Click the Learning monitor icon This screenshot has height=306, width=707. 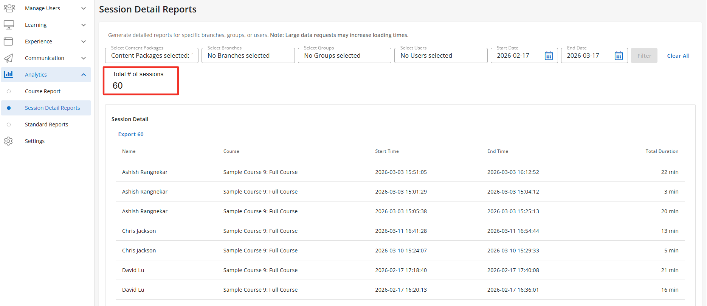click(9, 25)
